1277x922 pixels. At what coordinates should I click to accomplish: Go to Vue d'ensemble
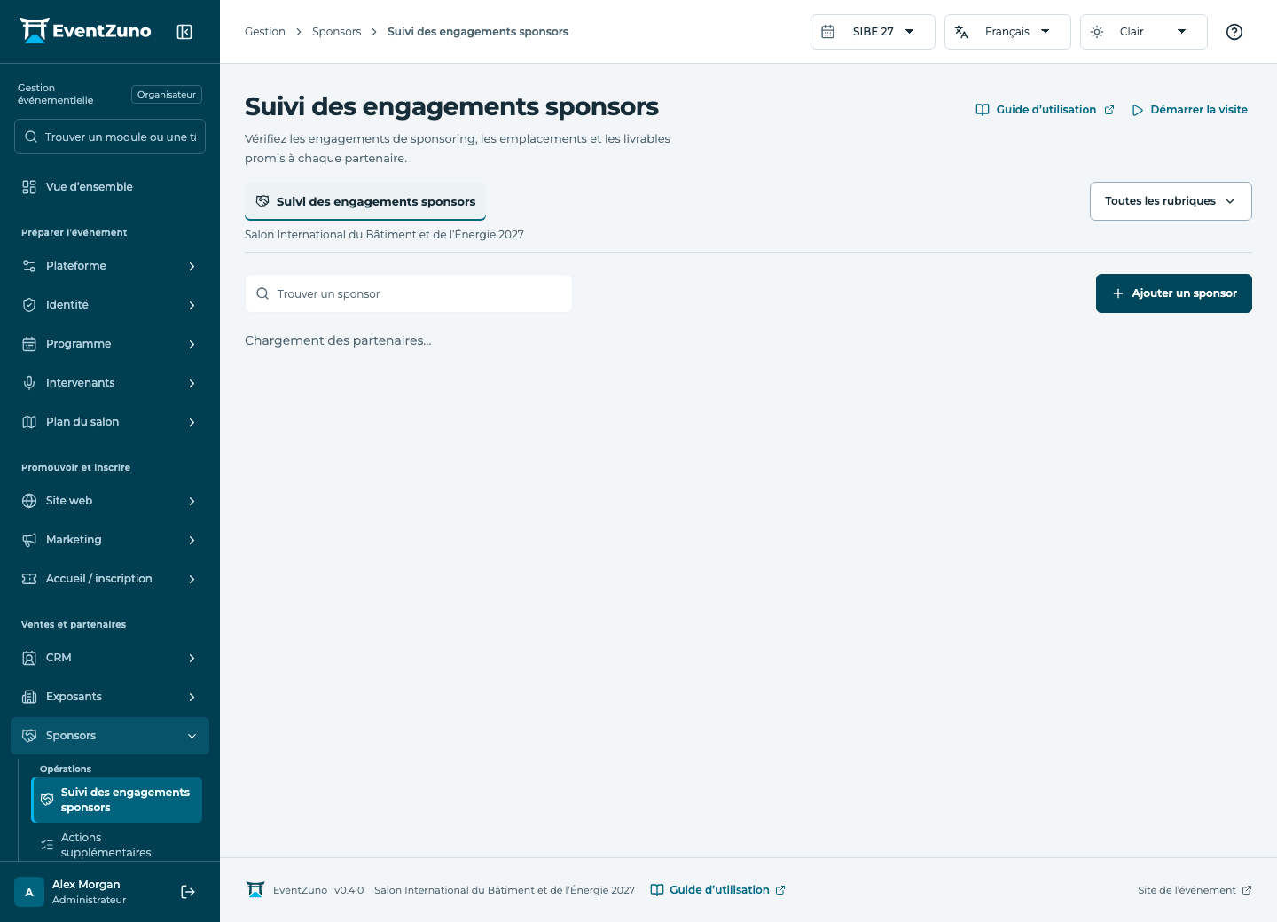pos(110,187)
